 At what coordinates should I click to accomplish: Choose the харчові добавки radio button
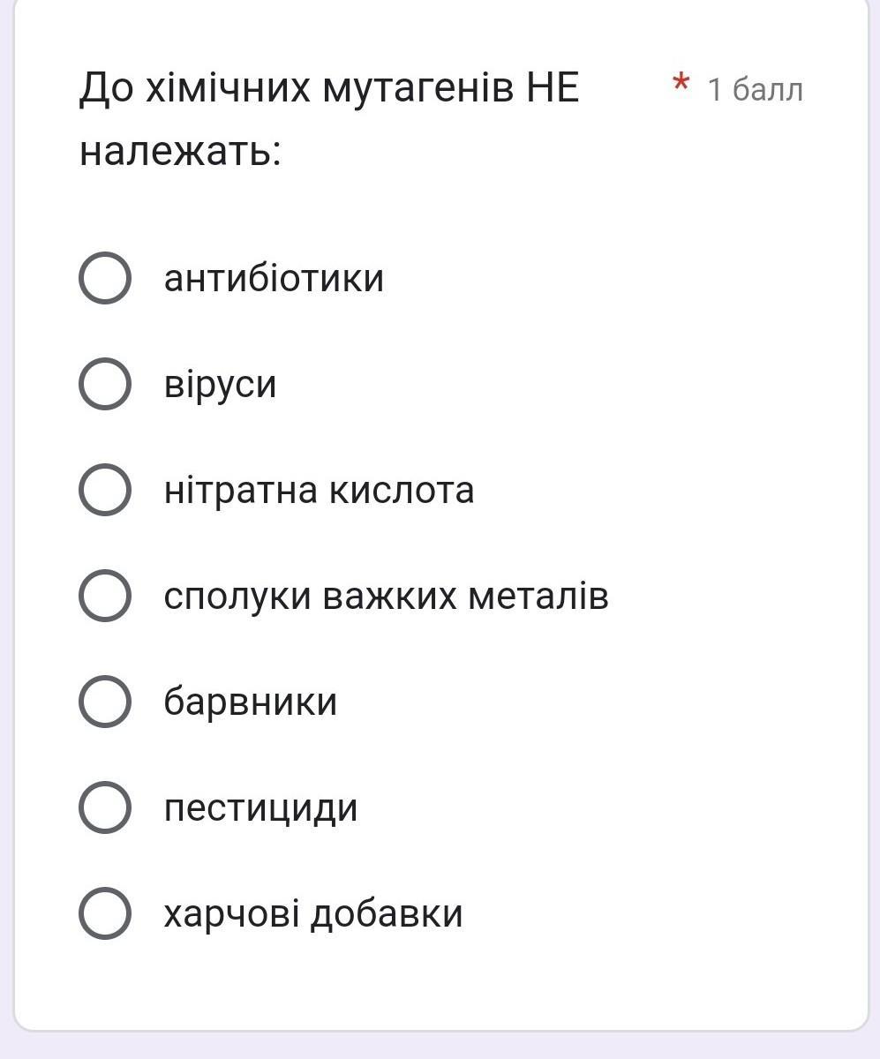pyautogui.click(x=105, y=913)
